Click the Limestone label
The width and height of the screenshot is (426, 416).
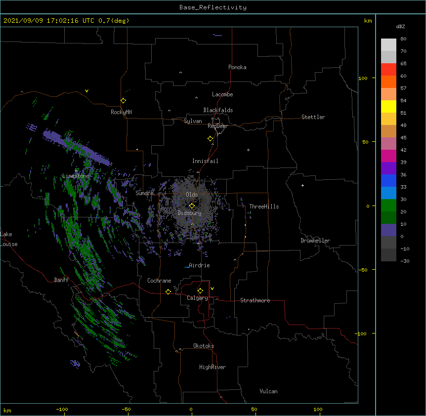click(x=76, y=176)
